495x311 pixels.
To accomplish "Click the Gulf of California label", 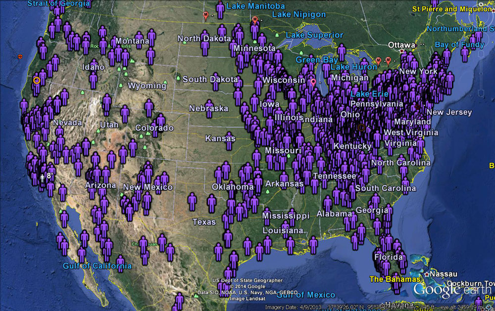I will (97, 266).
